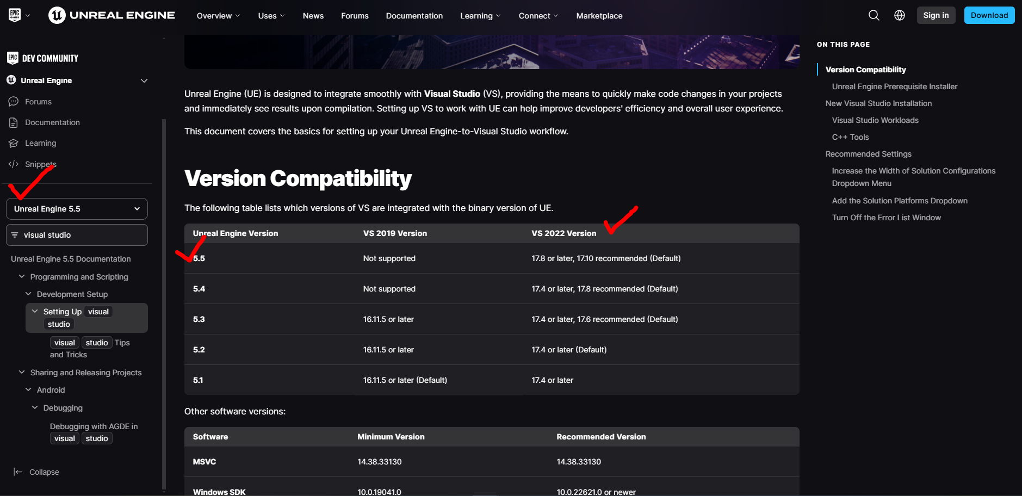Open the site search magnifier icon
The image size is (1022, 496).
coord(874,15)
